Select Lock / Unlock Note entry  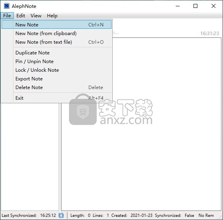coord(56,70)
